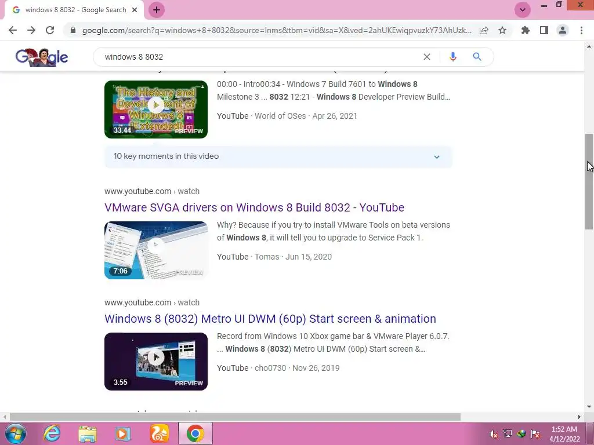594x445 pixels.
Task: Click 'World of OSes' channel text
Action: pyautogui.click(x=280, y=116)
